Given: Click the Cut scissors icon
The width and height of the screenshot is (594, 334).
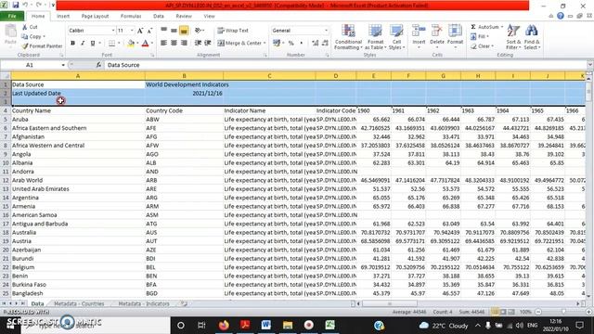Looking at the screenshot, I should [25, 27].
